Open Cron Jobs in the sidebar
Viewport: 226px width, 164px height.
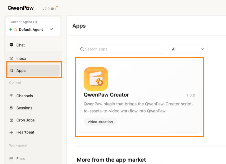34,120
